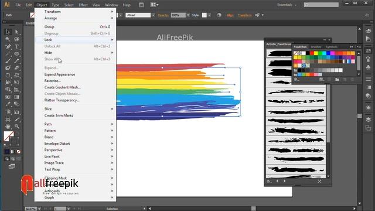Select the Direct Selection tool
The height and width of the screenshot is (211, 375).
pyautogui.click(x=16, y=32)
